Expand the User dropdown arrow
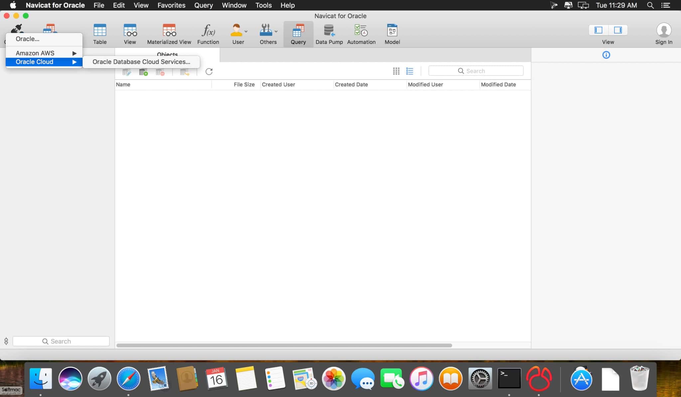Image resolution: width=681 pixels, height=397 pixels. (246, 31)
